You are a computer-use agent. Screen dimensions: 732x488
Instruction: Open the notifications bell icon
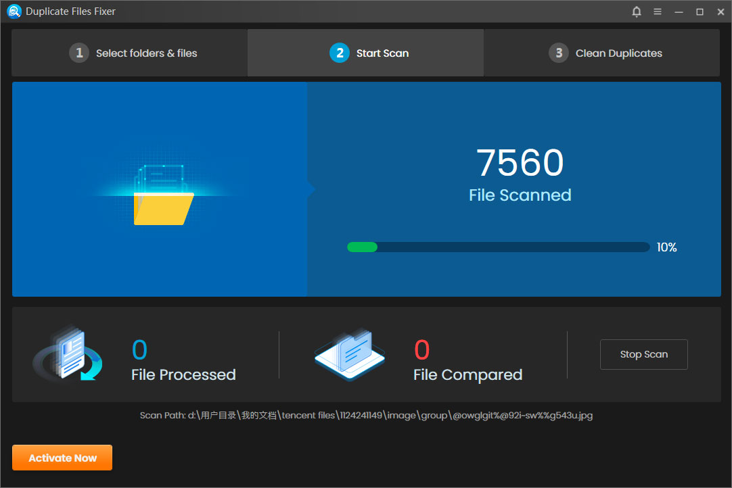(x=637, y=11)
